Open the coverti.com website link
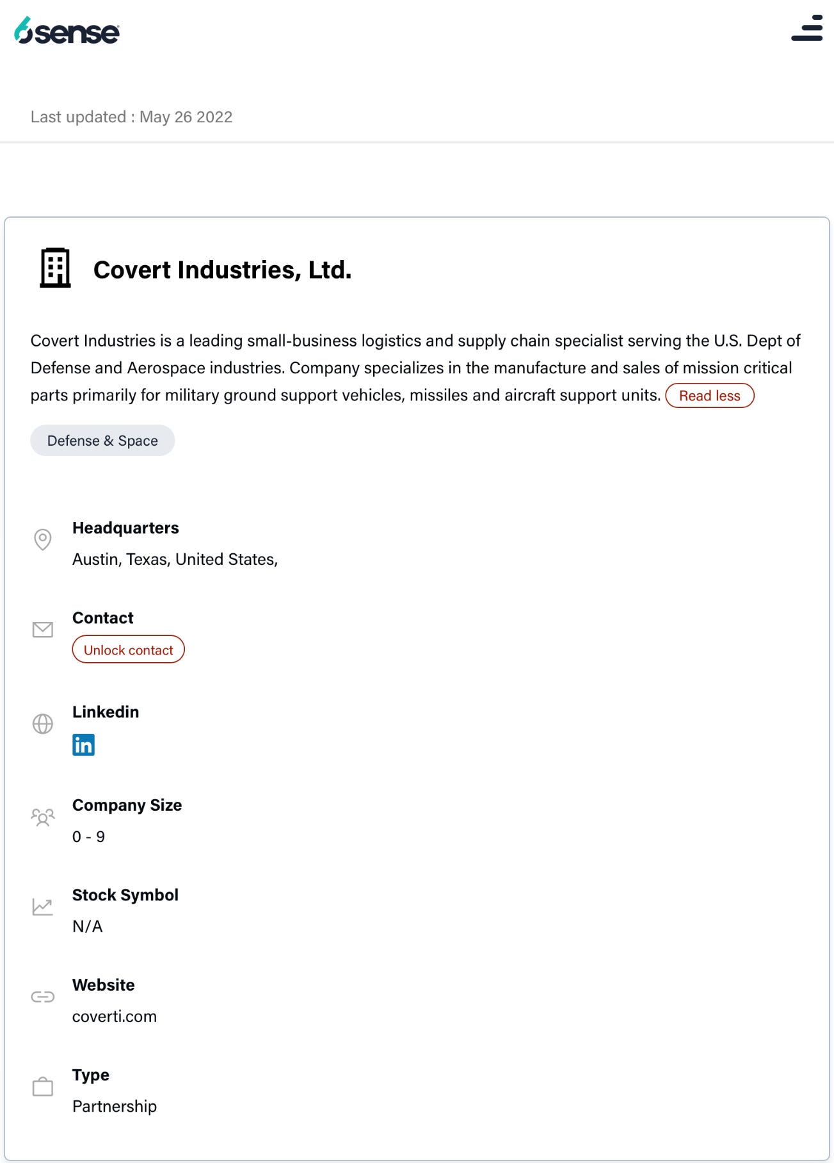 click(115, 1016)
